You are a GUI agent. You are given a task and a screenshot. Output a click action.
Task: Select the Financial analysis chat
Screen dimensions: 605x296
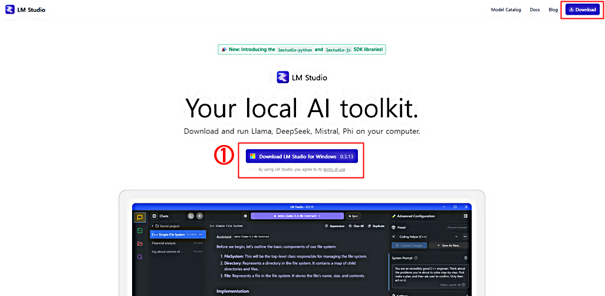(x=177, y=243)
